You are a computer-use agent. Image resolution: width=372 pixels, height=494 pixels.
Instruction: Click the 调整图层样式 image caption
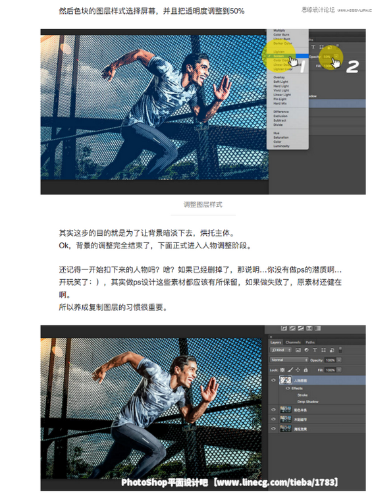click(203, 205)
